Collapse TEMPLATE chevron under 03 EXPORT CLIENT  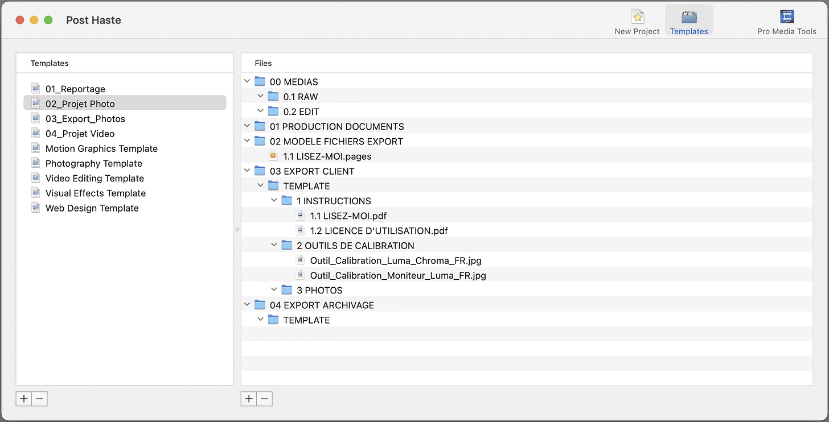[x=261, y=185]
